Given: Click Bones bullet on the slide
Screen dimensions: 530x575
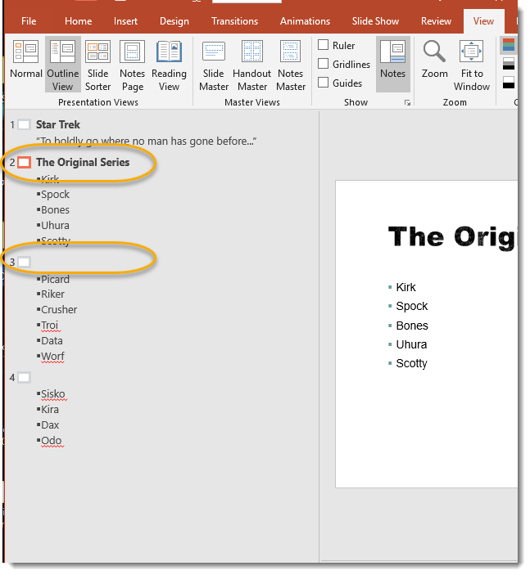Looking at the screenshot, I should [x=412, y=326].
